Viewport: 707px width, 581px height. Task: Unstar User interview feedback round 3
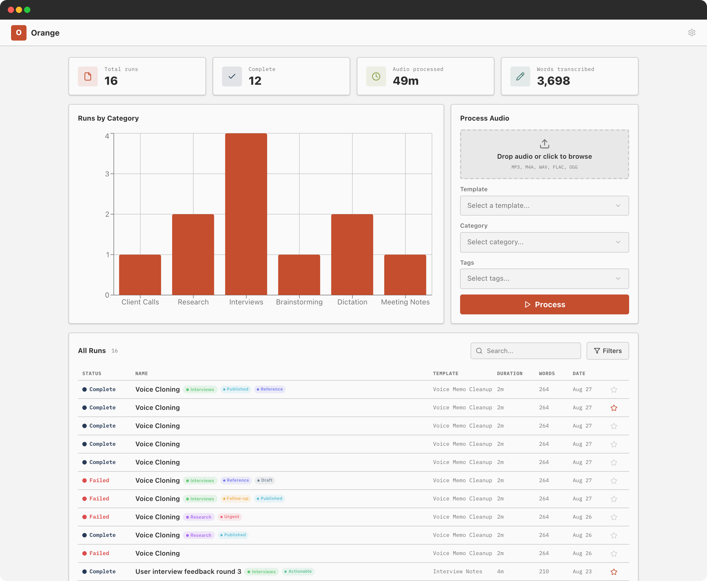click(x=614, y=572)
